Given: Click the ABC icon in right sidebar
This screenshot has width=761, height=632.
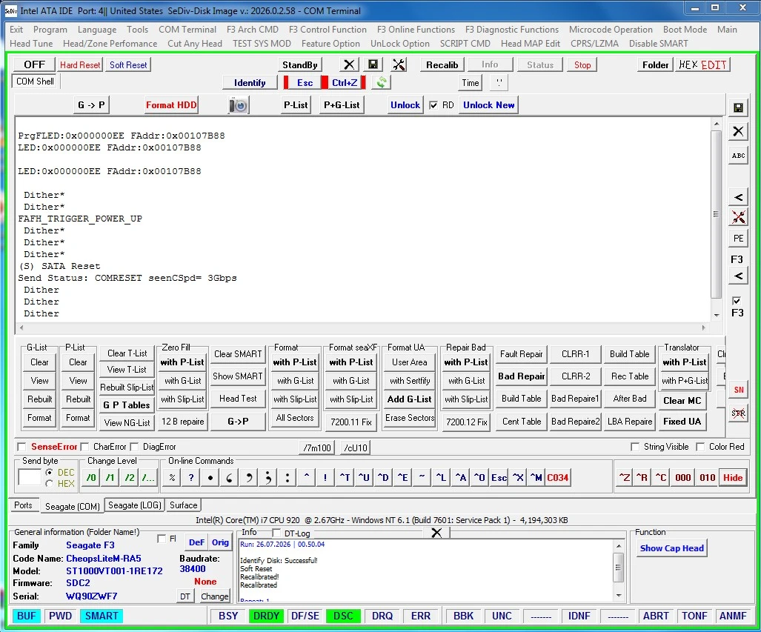Looking at the screenshot, I should [x=738, y=156].
